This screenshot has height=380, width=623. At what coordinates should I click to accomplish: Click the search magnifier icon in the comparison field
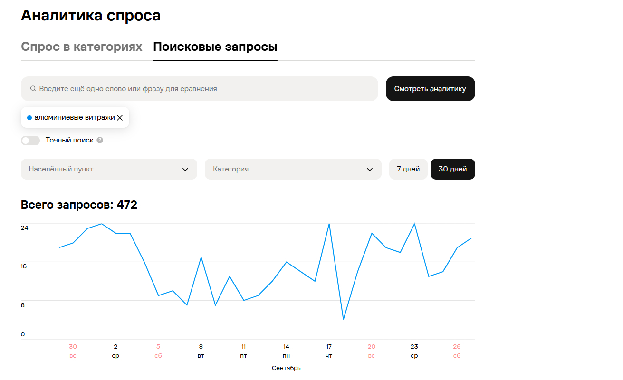click(x=33, y=89)
